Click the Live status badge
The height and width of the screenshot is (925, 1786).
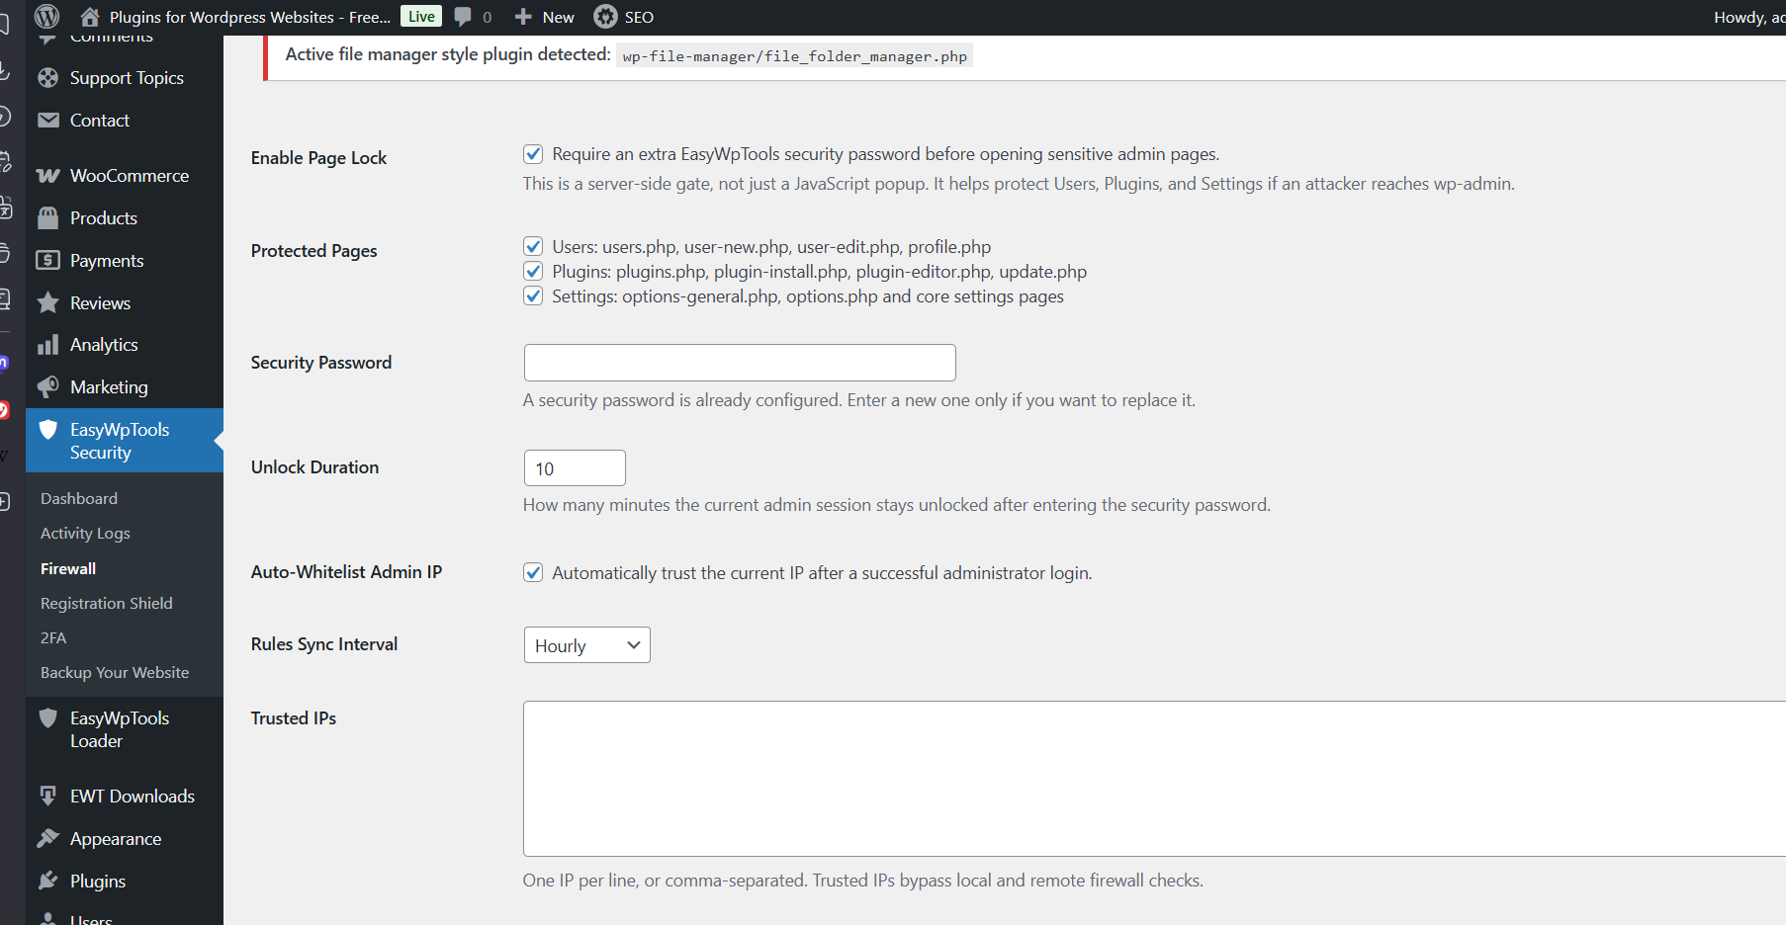coord(421,17)
